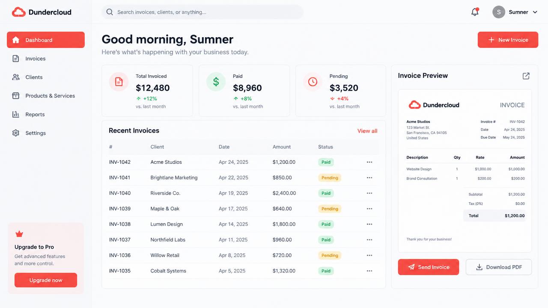Open invoice preview in new window icon
The image size is (548, 308).
click(526, 76)
